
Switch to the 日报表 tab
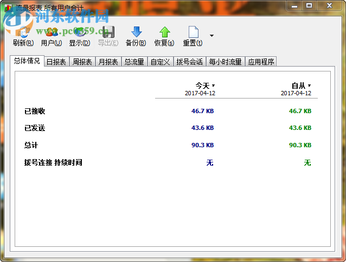[56, 62]
